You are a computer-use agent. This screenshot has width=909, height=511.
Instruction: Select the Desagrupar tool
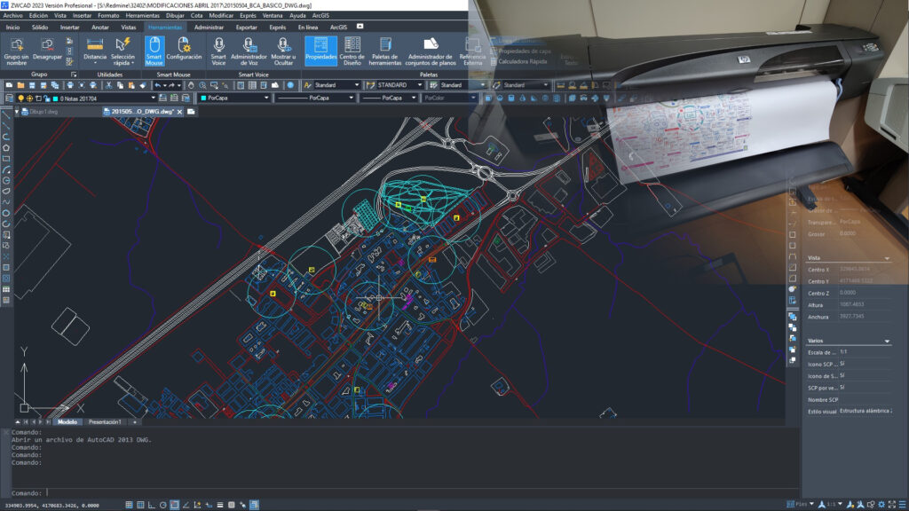pyautogui.click(x=48, y=51)
